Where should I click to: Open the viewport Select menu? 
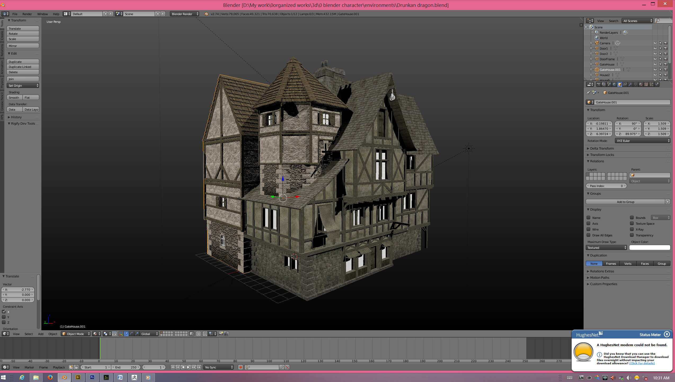[x=29, y=334]
